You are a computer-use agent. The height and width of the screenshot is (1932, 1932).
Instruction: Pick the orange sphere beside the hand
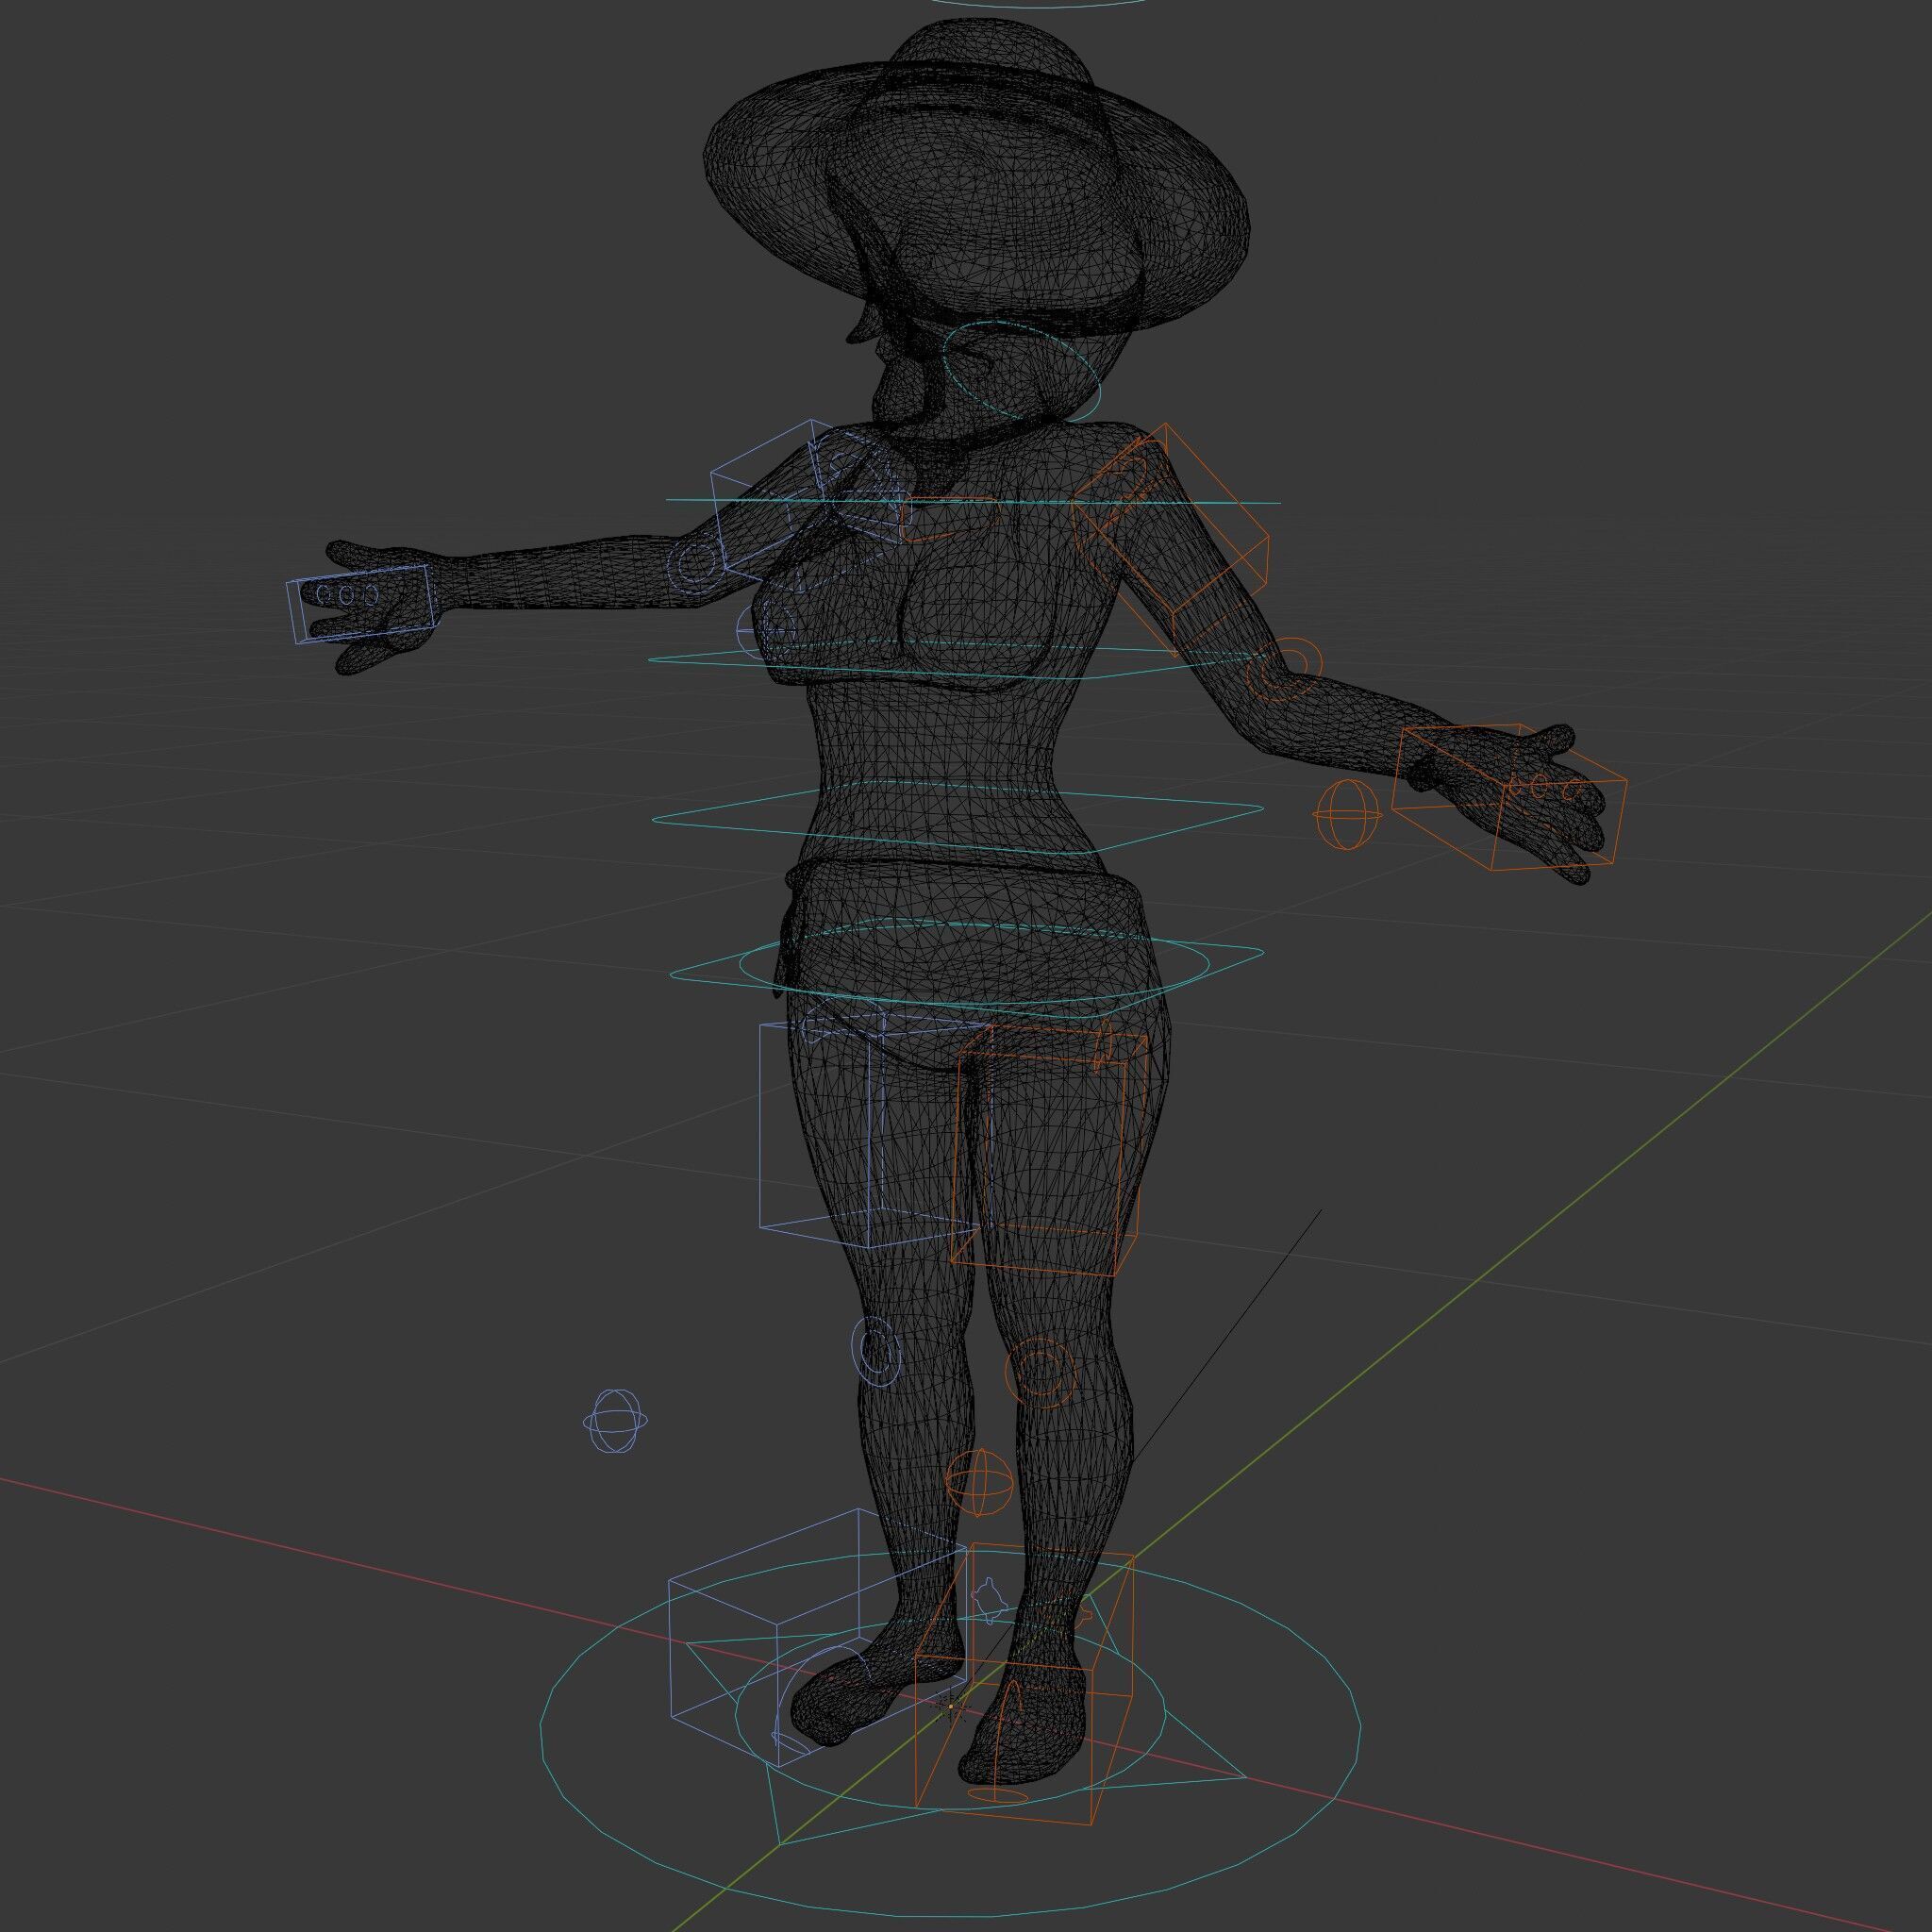1348,815
